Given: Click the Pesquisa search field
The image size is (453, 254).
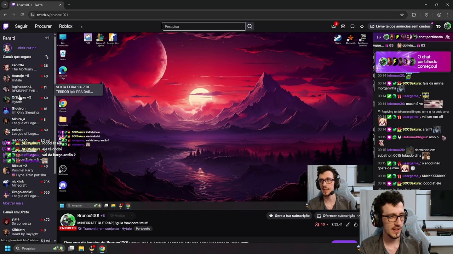Looking at the screenshot, I should click(203, 26).
